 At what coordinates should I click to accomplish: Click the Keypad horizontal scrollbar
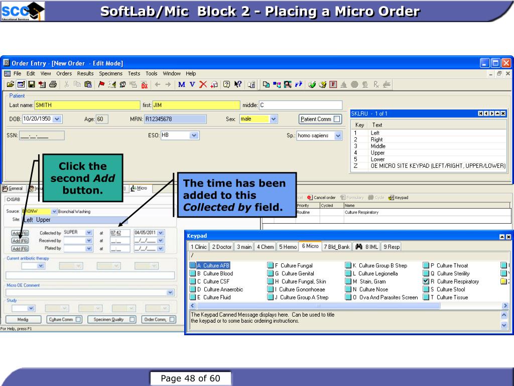point(318,306)
